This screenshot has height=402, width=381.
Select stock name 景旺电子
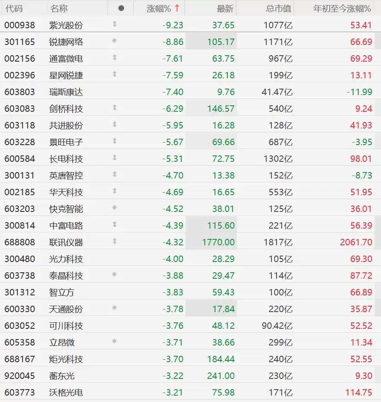[x=66, y=142]
